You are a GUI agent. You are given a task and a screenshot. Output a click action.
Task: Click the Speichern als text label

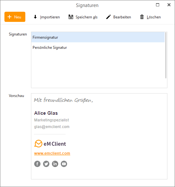[86, 17]
